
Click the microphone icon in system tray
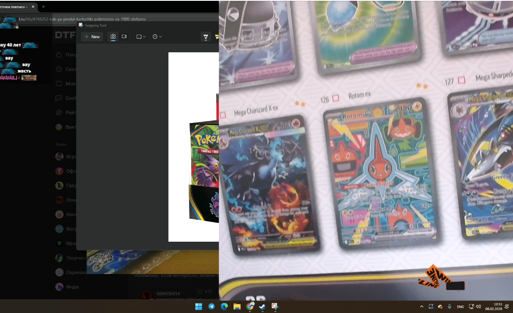450,307
